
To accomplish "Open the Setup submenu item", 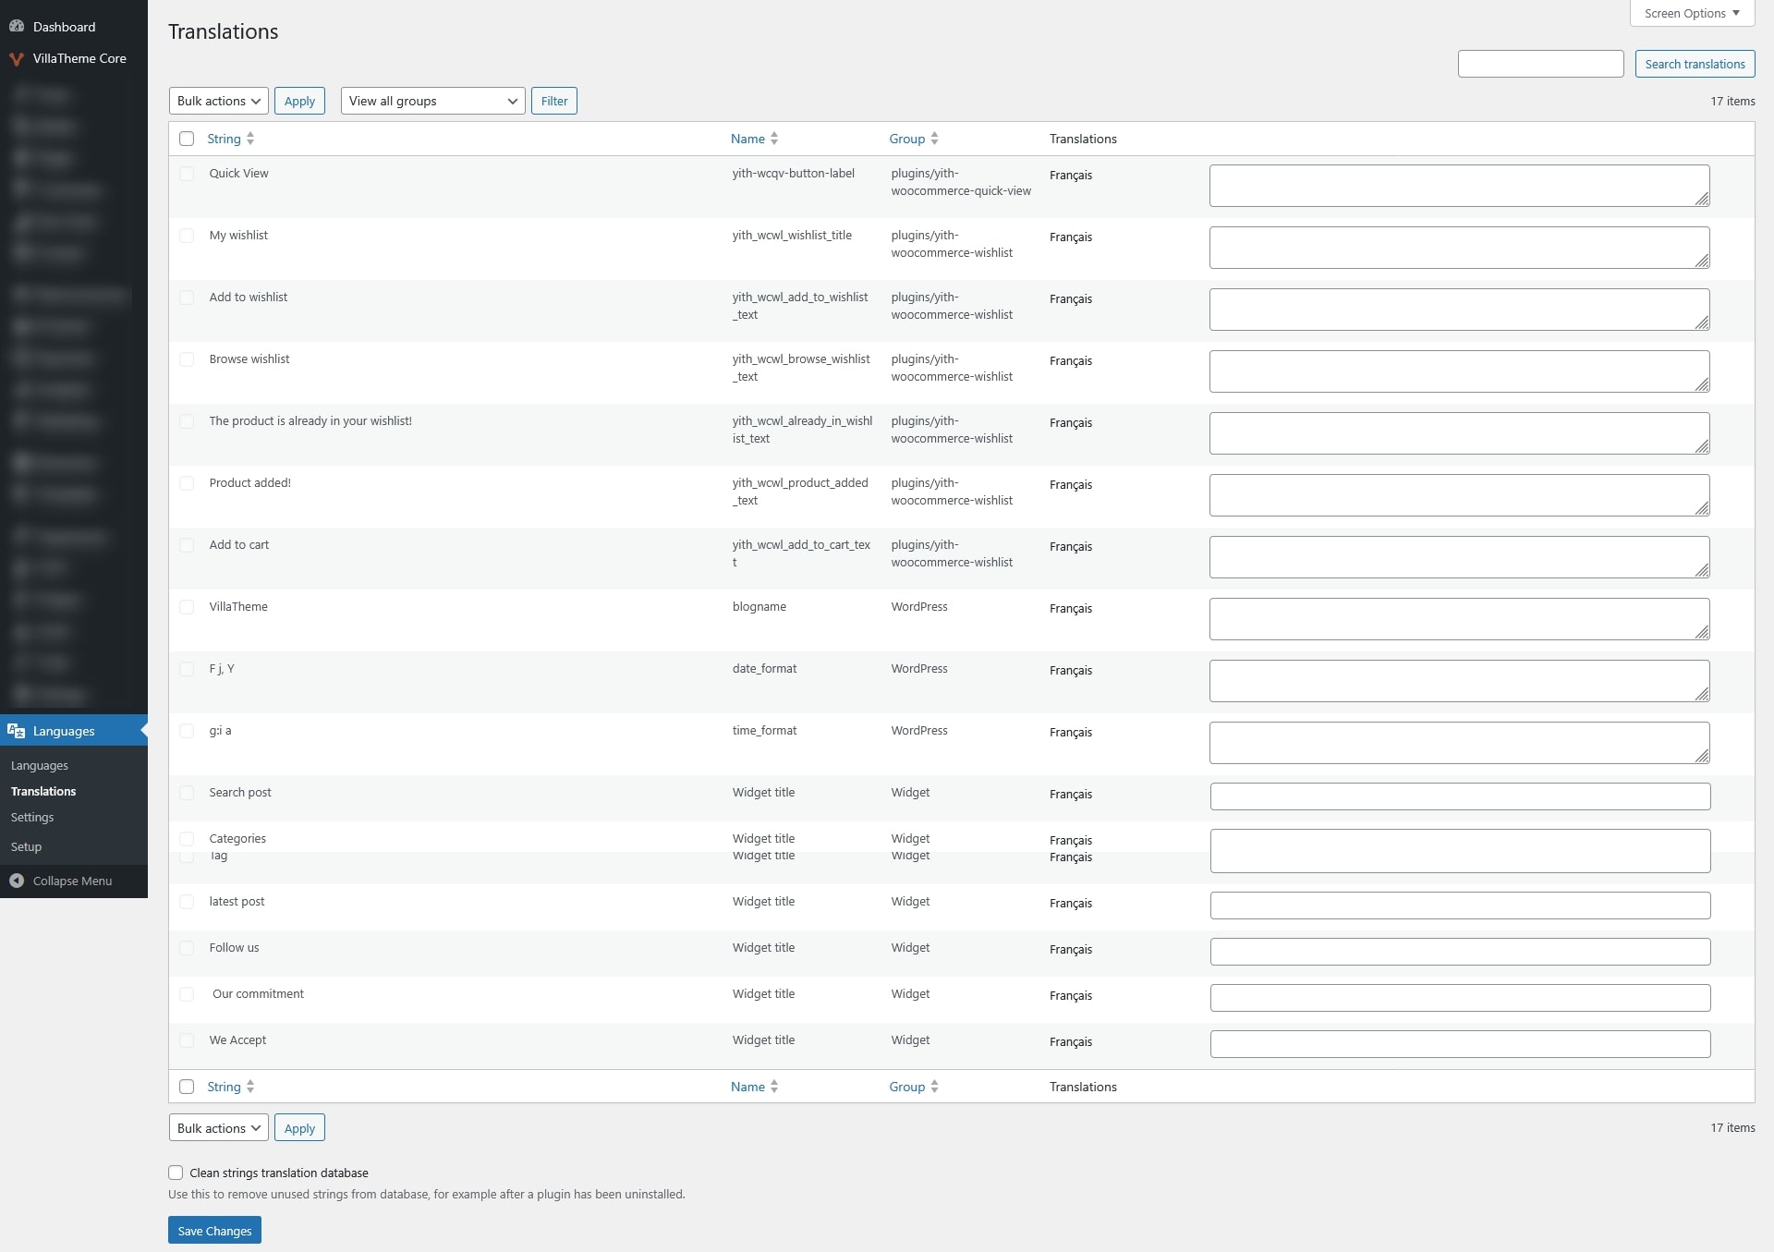I will click(x=26, y=846).
